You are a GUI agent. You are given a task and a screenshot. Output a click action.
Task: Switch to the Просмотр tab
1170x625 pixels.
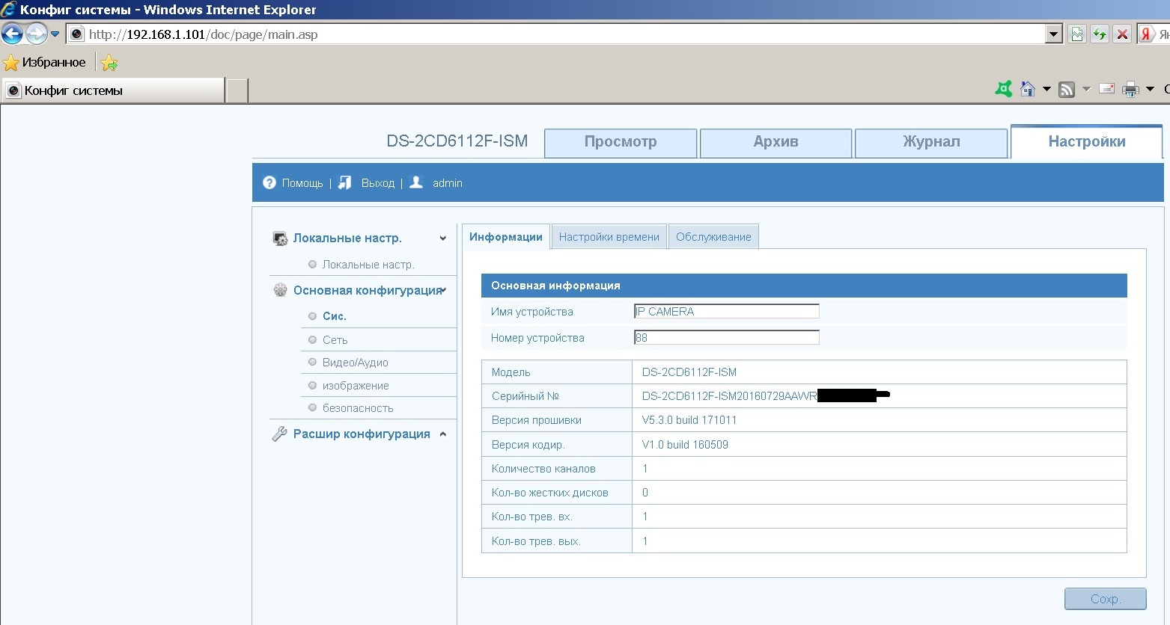click(x=621, y=142)
